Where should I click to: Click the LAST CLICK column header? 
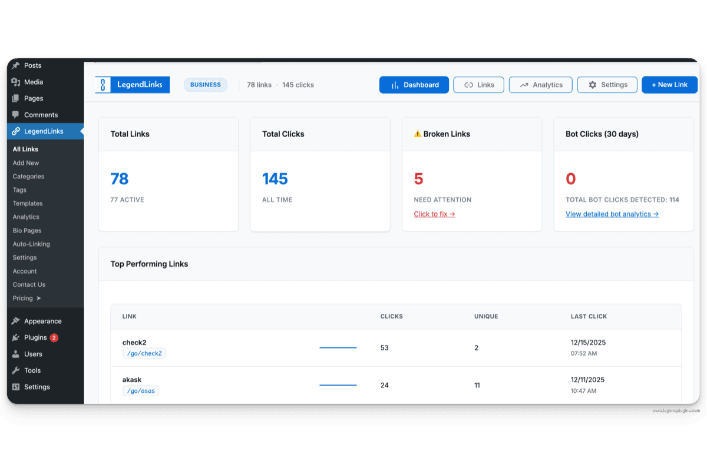(x=589, y=316)
